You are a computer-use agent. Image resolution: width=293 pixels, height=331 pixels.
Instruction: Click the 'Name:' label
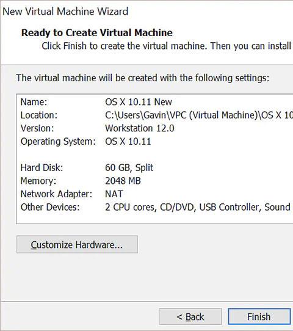coord(34,102)
